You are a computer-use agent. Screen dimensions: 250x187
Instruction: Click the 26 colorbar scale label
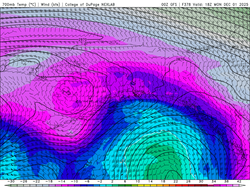click(188, 181)
